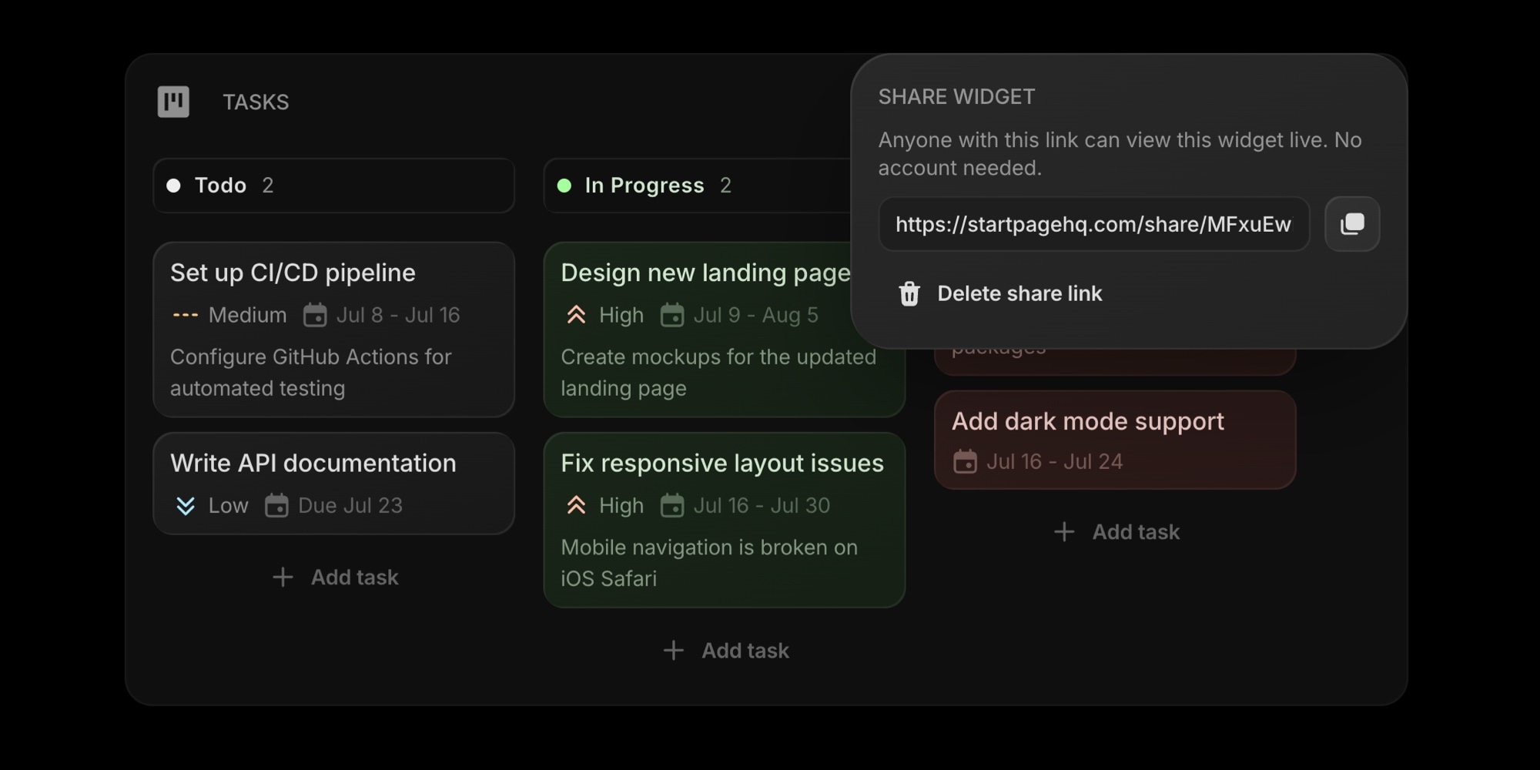Click the Due Jul 23 date
The width and height of the screenshot is (1540, 770).
click(350, 506)
